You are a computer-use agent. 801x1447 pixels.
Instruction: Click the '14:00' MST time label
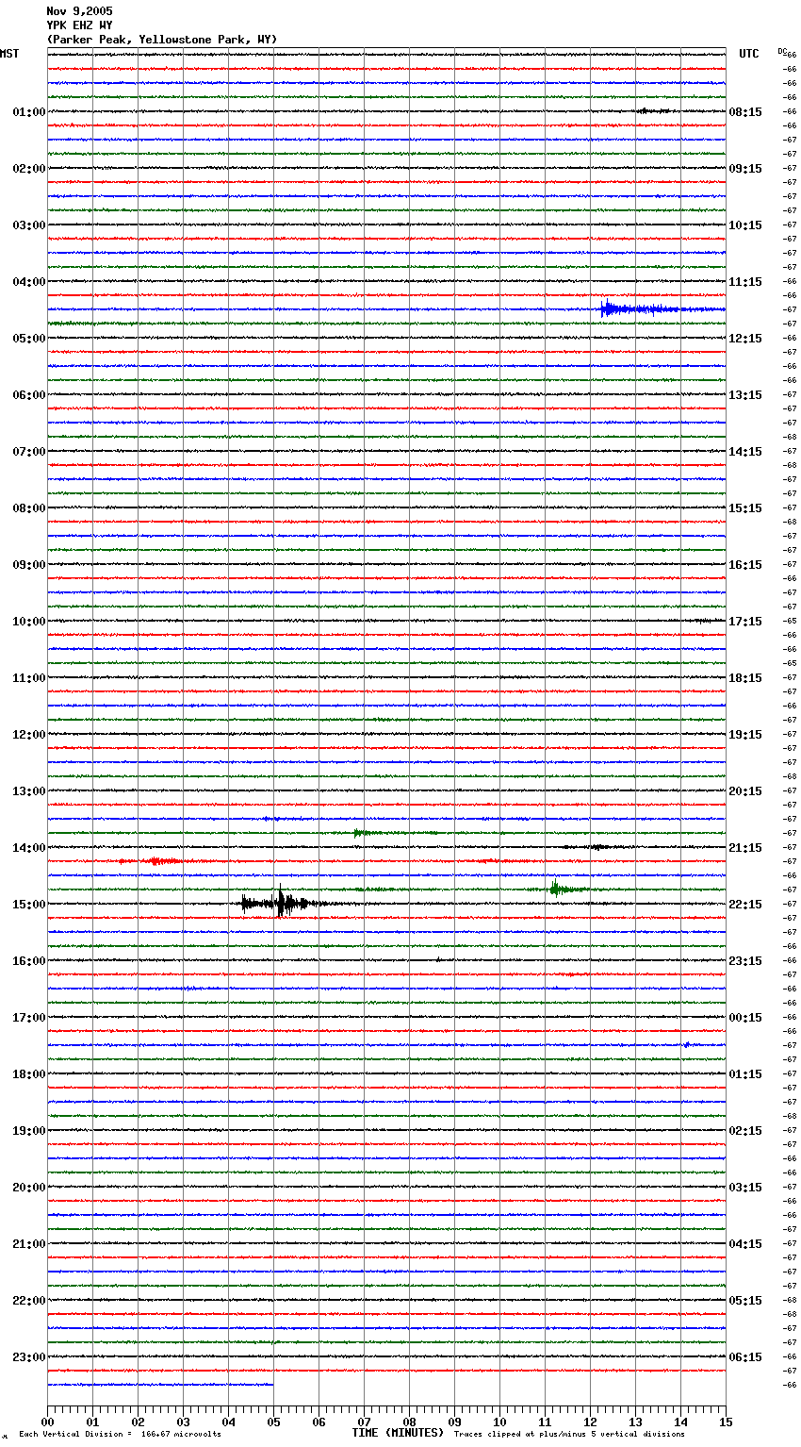(x=29, y=848)
